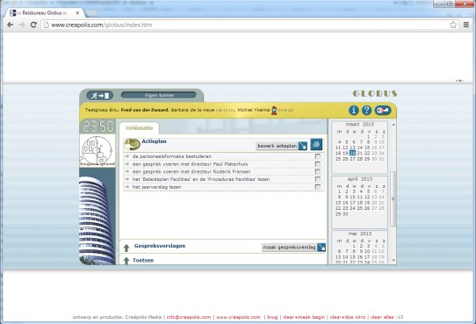Open the Eigen kamer room selector

click(159, 95)
